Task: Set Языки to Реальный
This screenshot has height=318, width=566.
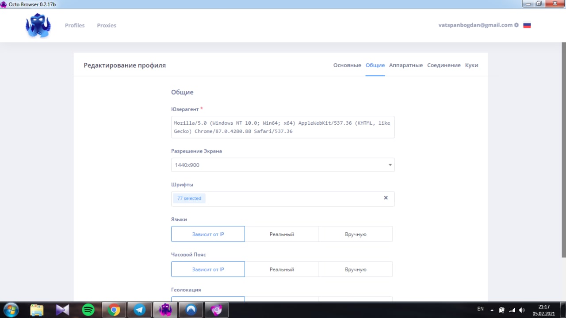Action: 282,234
